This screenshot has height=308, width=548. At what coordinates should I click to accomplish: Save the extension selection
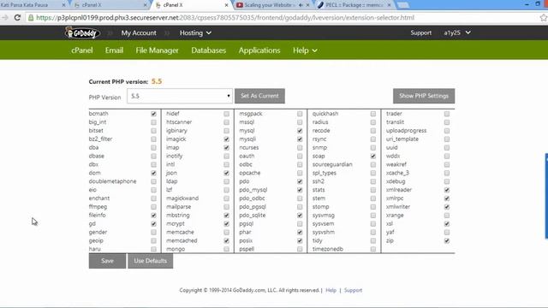tap(107, 261)
